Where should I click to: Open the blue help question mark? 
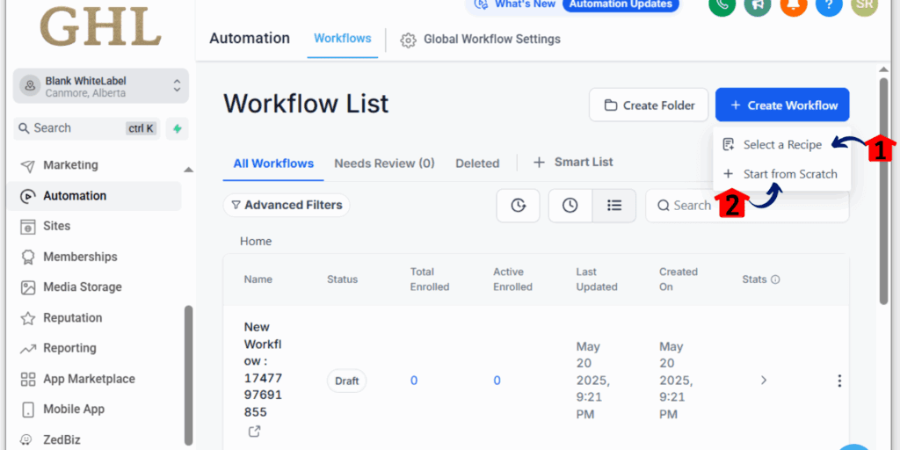pos(829,4)
